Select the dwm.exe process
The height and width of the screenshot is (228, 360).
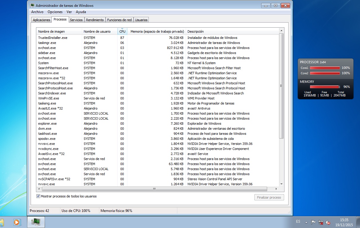click(x=158, y=129)
